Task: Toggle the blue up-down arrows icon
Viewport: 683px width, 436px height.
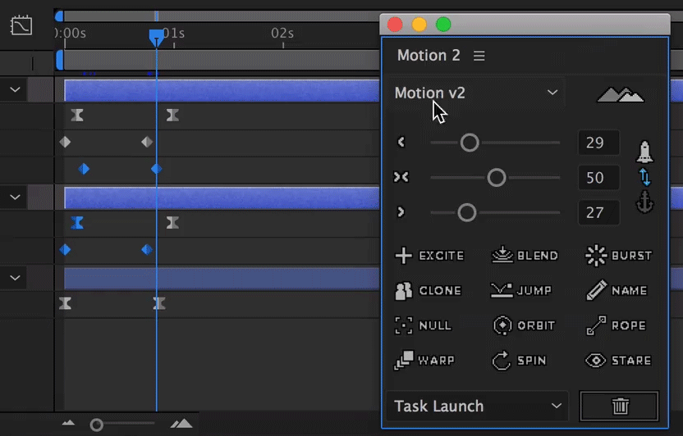Action: coord(644,177)
